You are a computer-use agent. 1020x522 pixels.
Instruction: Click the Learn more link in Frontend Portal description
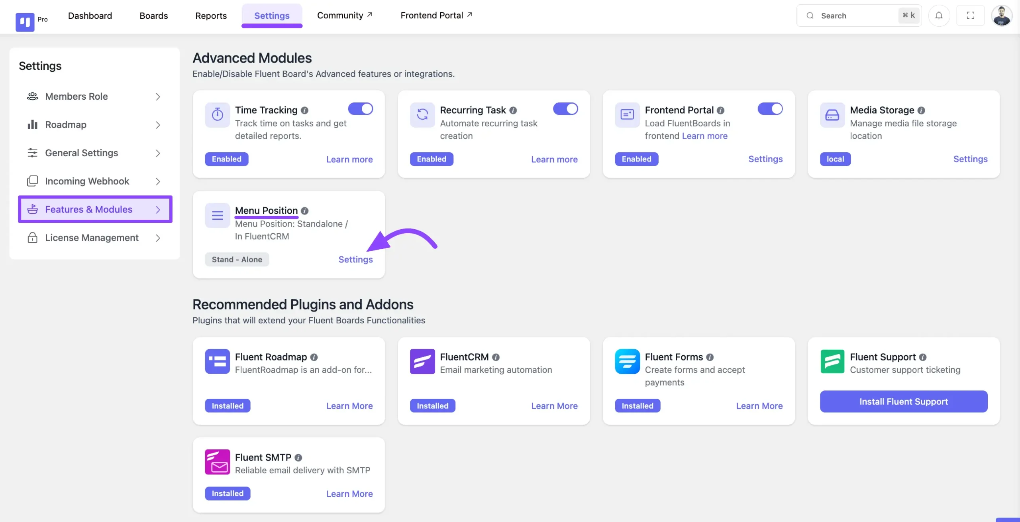coord(704,136)
